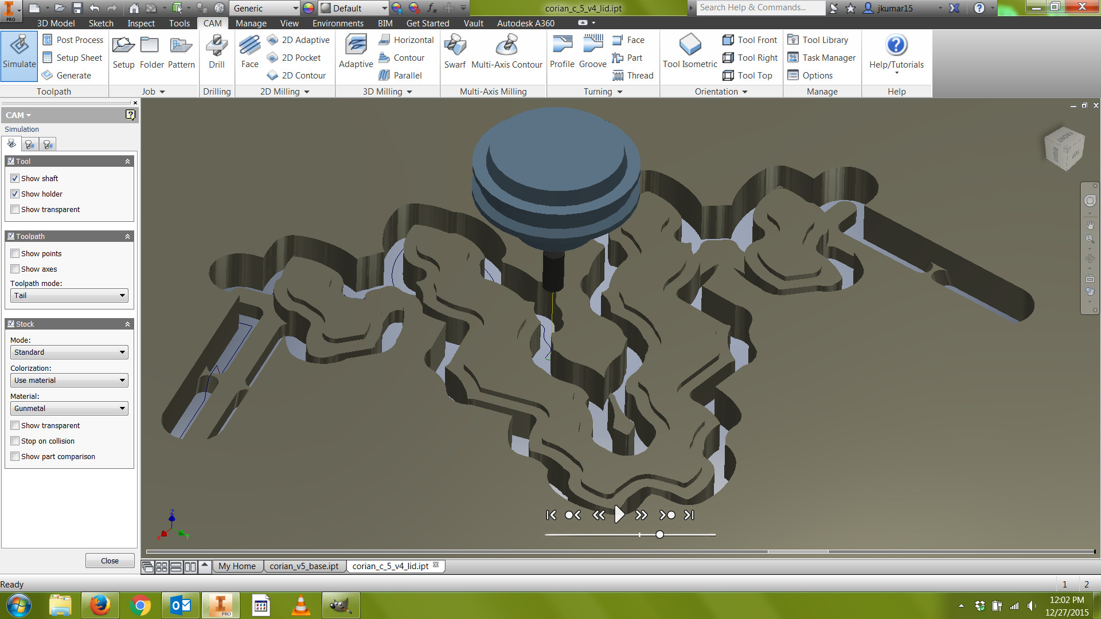Choose 2D Adaptive milling
Screen dimensions: 1101x619
298,40
